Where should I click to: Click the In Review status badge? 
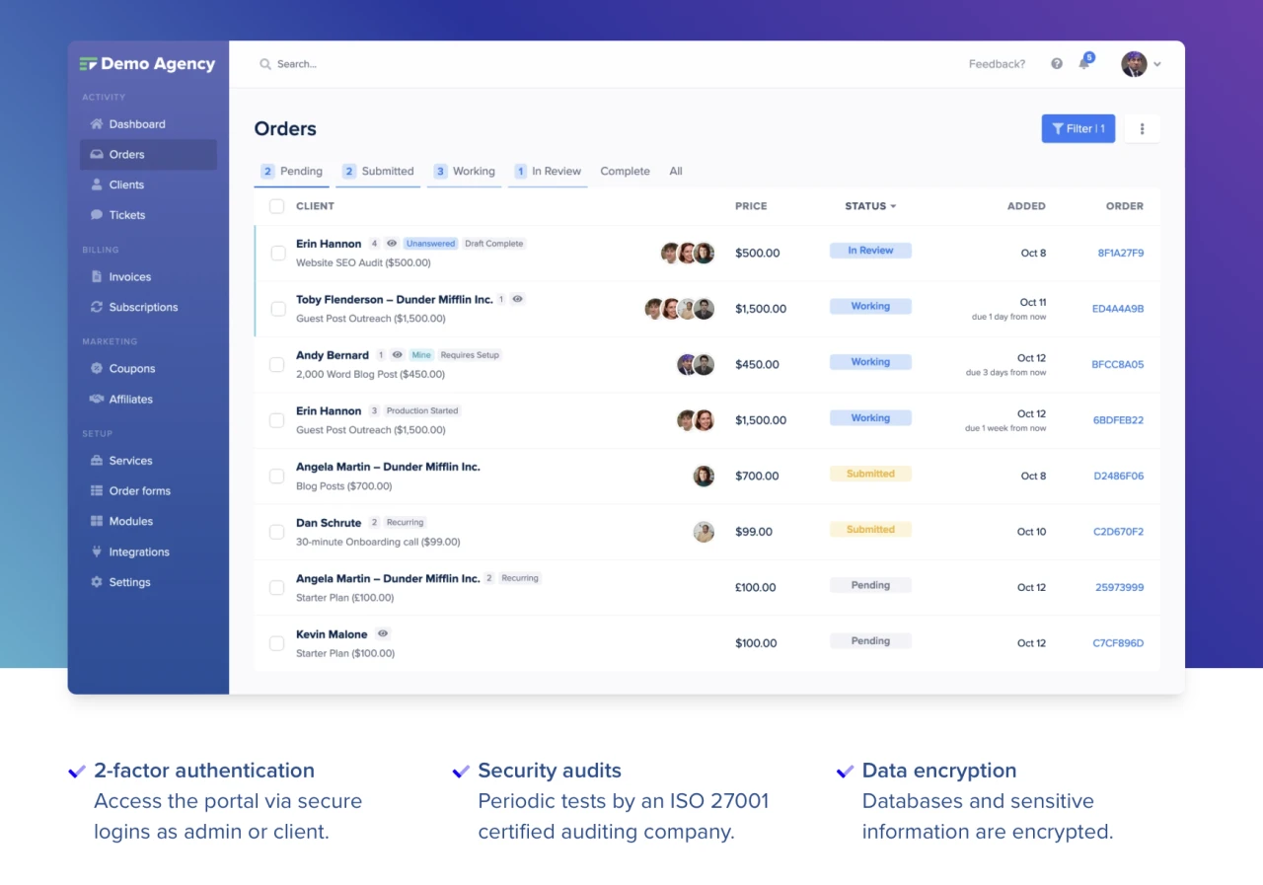pos(870,251)
